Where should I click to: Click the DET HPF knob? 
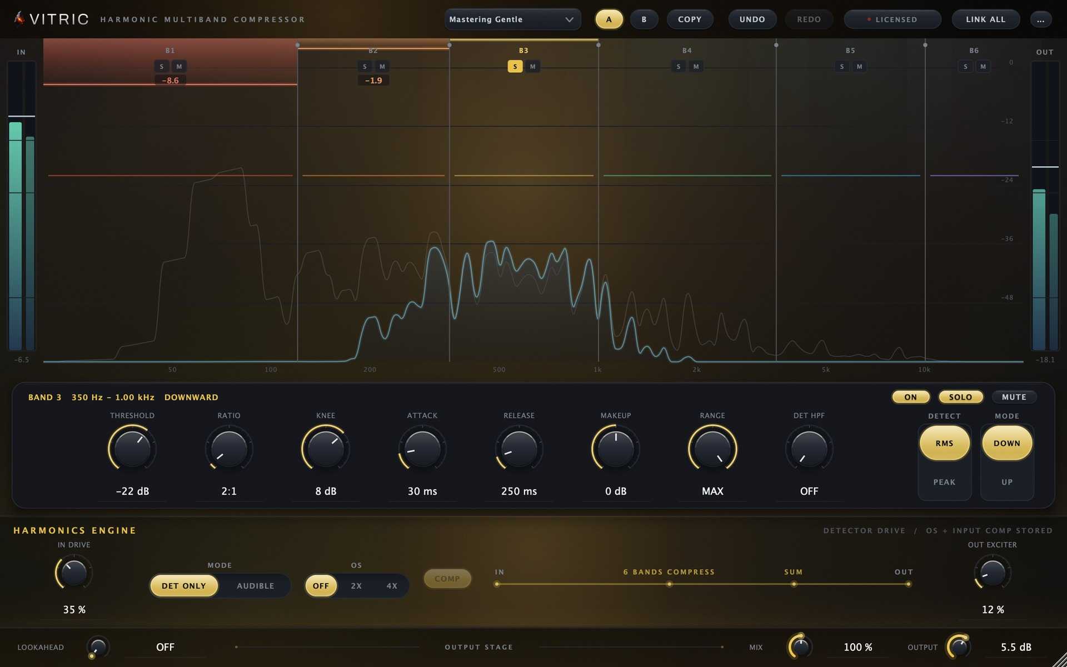pyautogui.click(x=809, y=448)
